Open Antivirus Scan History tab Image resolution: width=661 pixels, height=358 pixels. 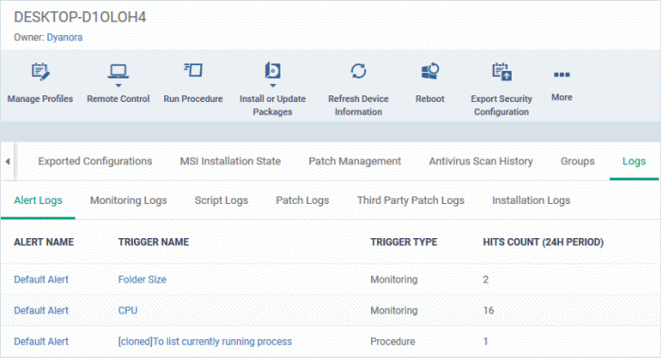click(x=481, y=162)
